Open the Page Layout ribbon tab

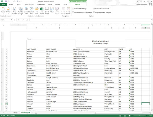[29, 4]
